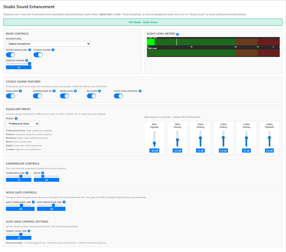Click the Peak Level meter bar

point(213,42)
